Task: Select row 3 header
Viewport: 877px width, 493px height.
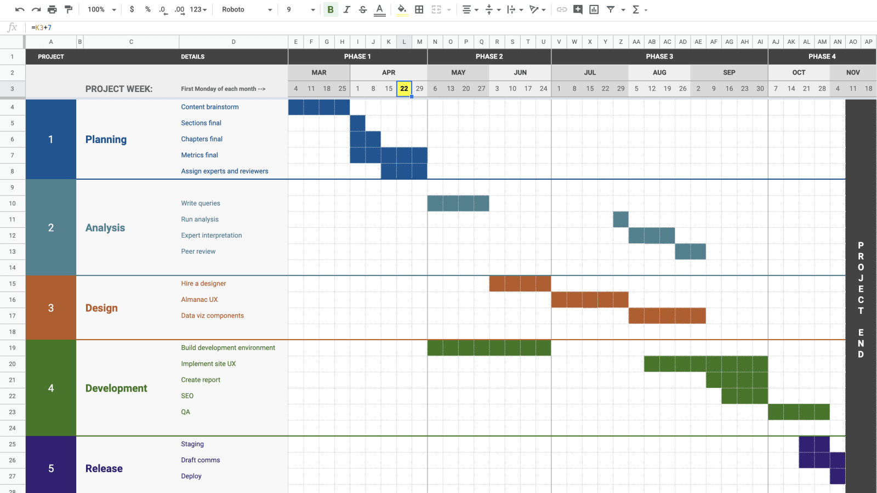Action: (12, 89)
